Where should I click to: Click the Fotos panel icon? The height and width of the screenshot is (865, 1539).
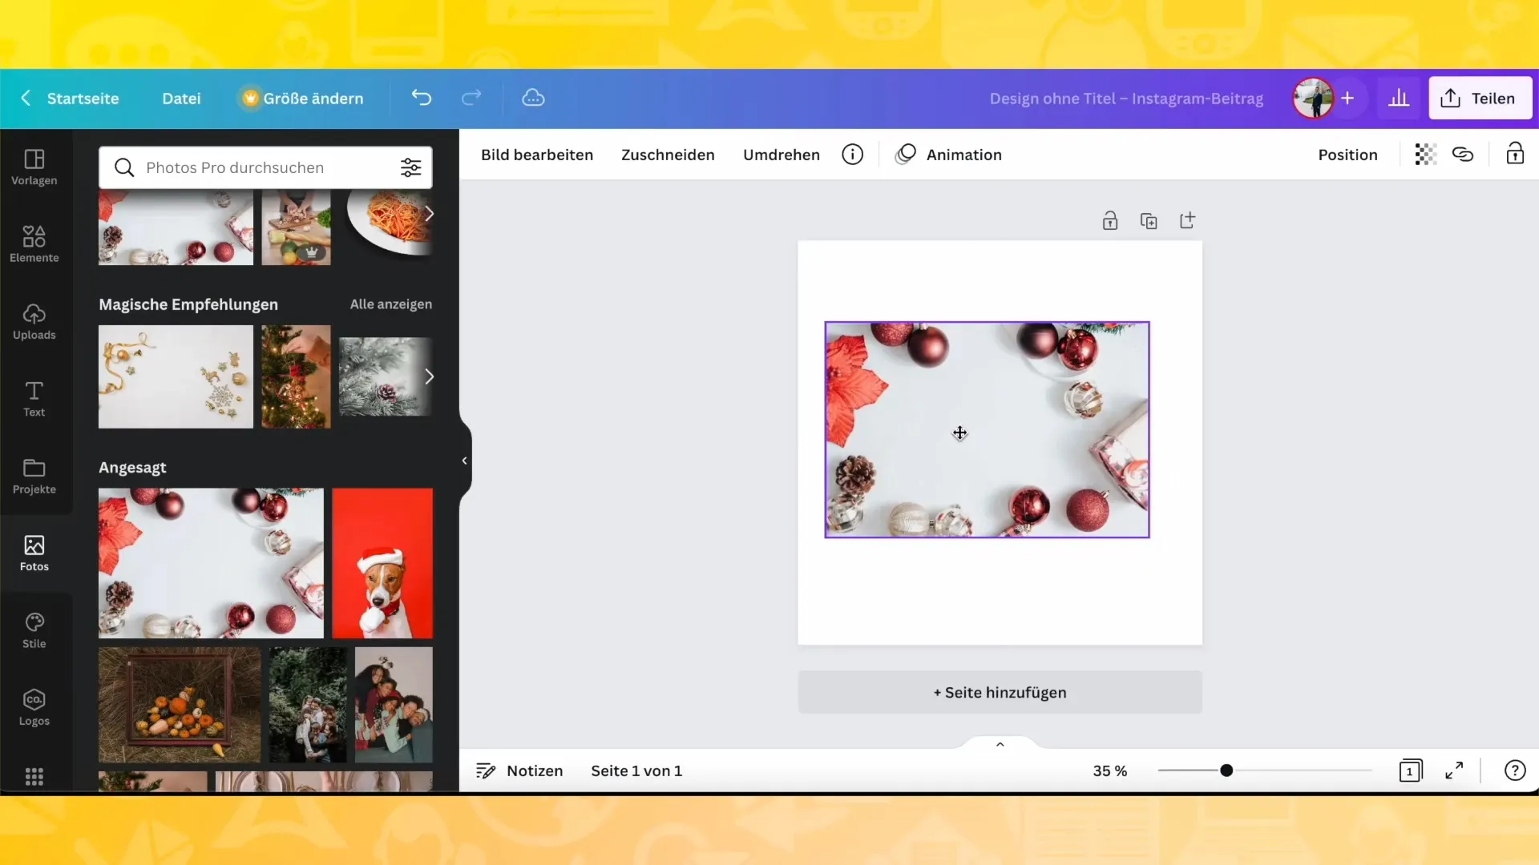tap(34, 551)
